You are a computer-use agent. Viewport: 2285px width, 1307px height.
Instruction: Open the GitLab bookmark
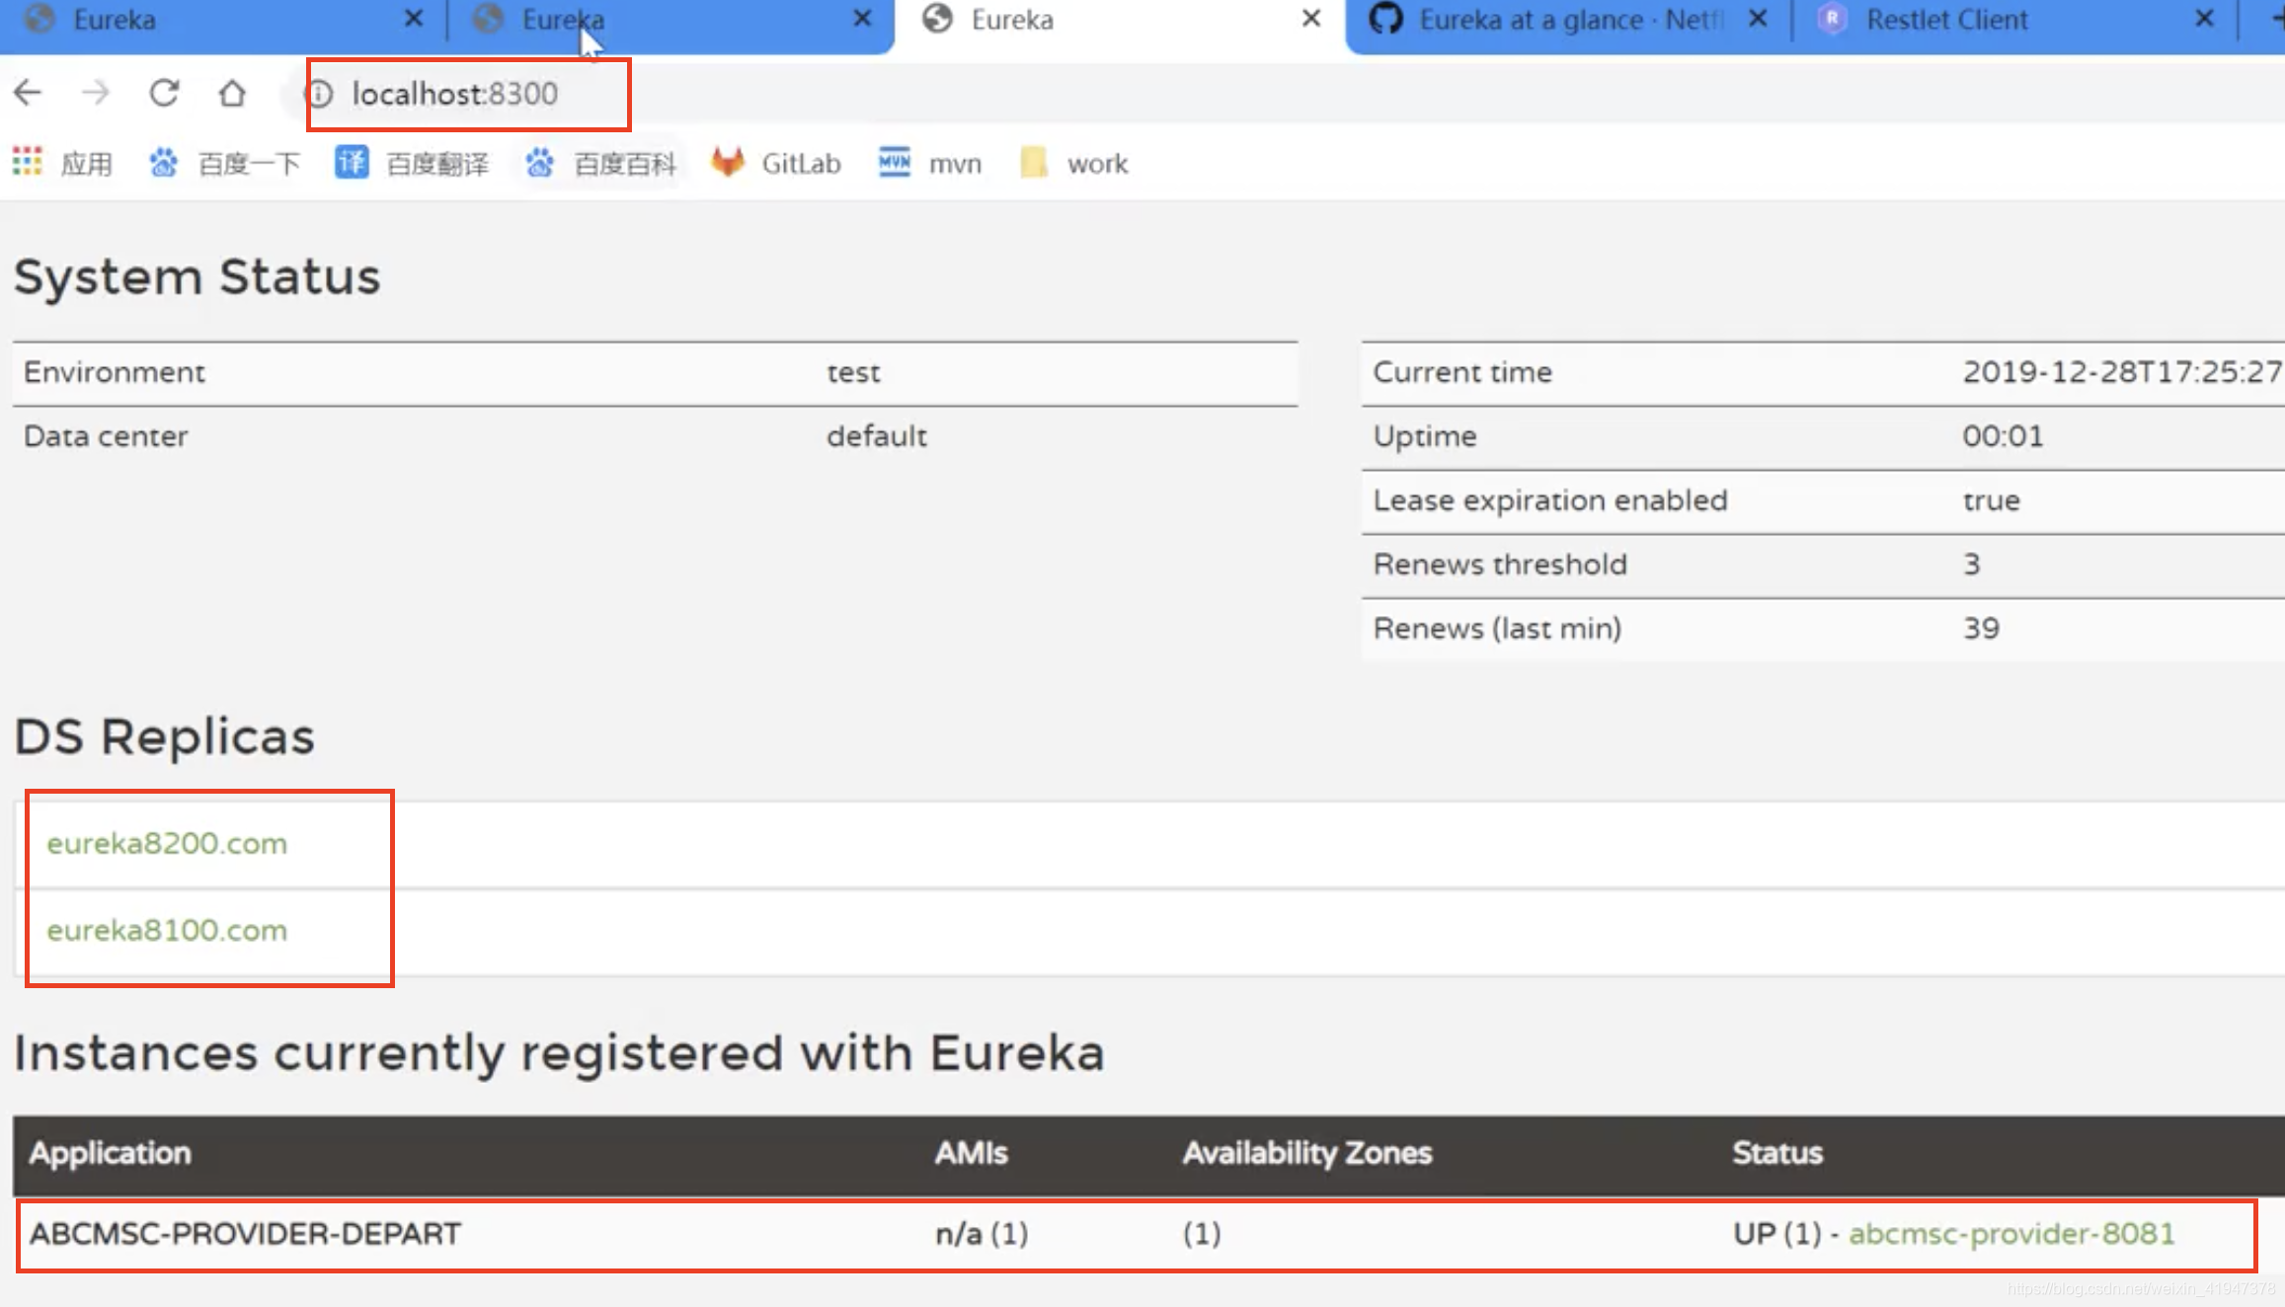[776, 163]
